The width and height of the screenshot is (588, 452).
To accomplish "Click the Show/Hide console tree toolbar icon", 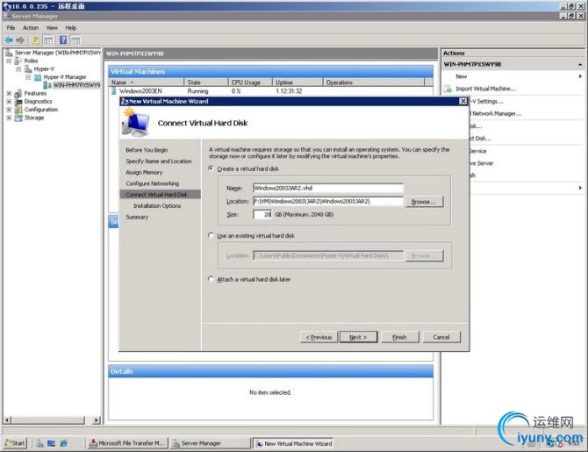I will click(x=48, y=39).
